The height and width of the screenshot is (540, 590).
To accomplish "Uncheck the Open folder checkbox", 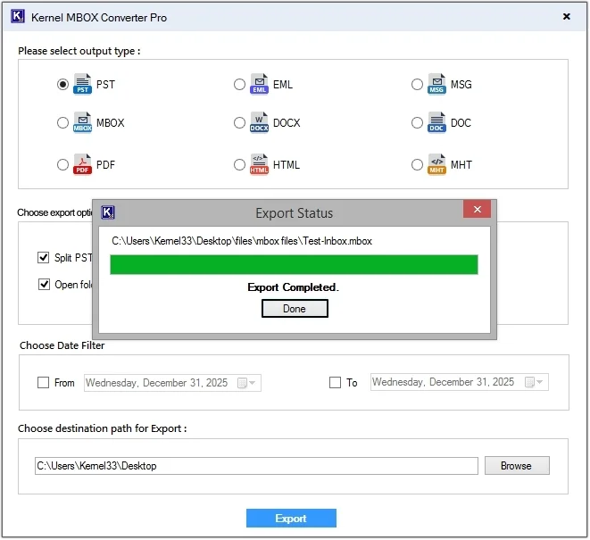I will (44, 285).
